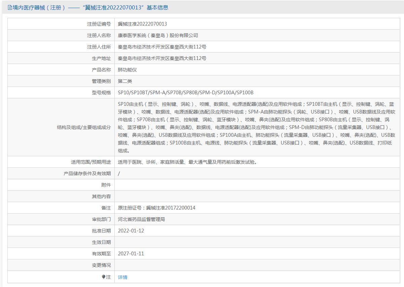Image resolution: width=404 pixels, height=287 pixels.
Task: Click the 结构及组成/主要组成成分 row label
Action: [x=84, y=127]
